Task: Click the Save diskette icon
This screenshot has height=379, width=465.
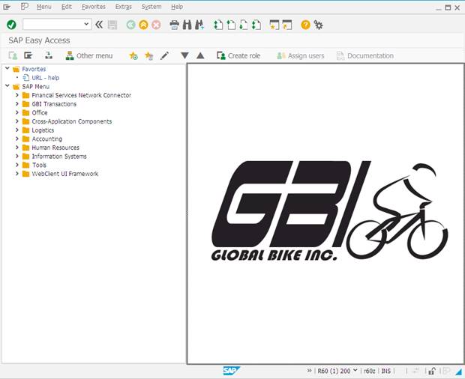Action: pyautogui.click(x=112, y=25)
